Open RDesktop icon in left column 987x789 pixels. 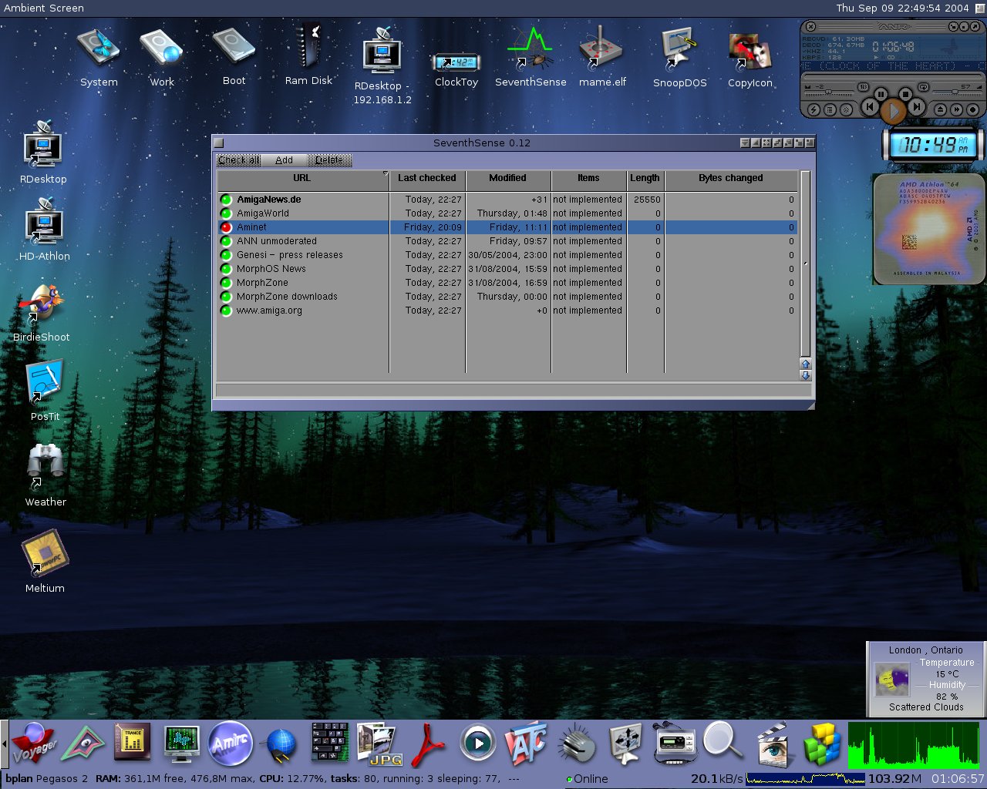43,153
